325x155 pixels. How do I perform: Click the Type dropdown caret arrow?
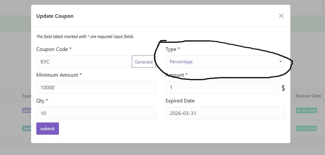pyautogui.click(x=280, y=62)
